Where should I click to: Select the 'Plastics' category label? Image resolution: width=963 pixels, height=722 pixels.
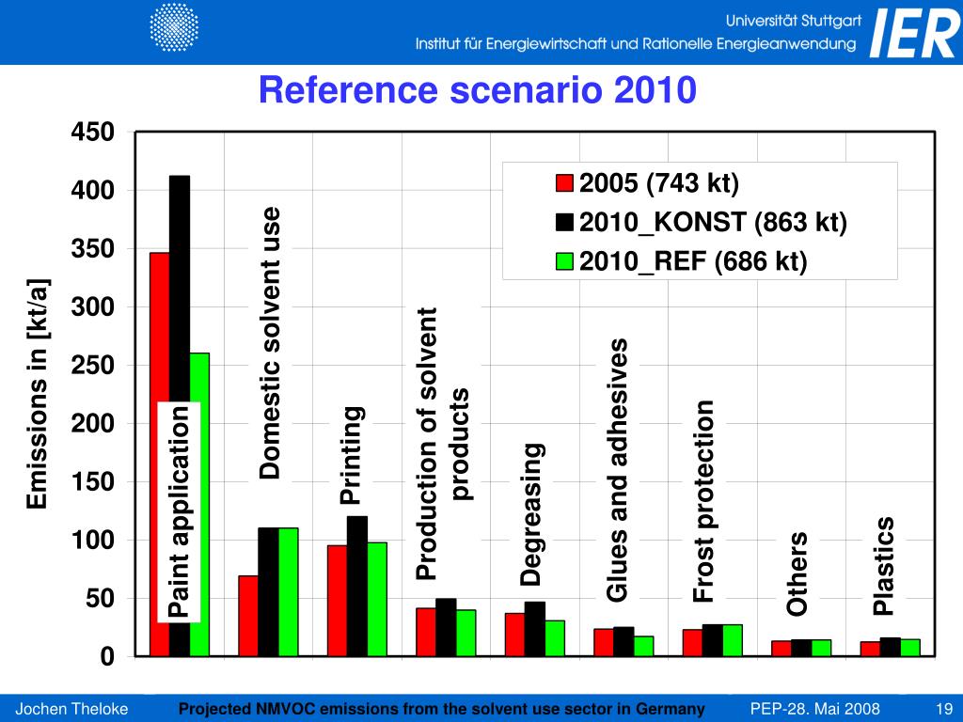[884, 566]
